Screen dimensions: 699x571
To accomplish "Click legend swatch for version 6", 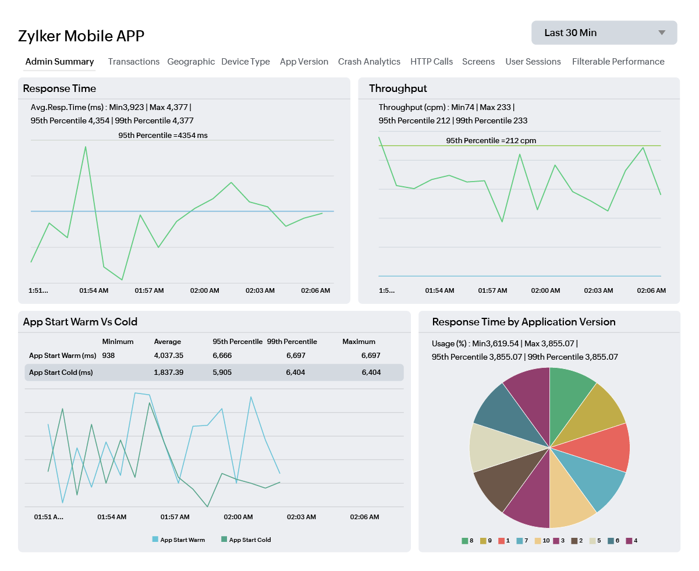I will click(611, 541).
